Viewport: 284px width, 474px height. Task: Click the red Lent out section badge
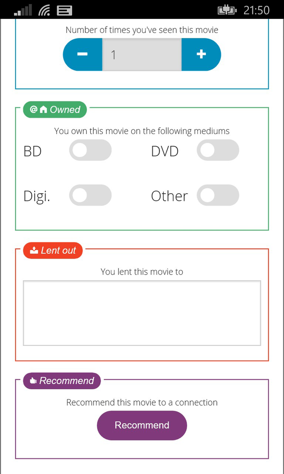[x=53, y=251]
